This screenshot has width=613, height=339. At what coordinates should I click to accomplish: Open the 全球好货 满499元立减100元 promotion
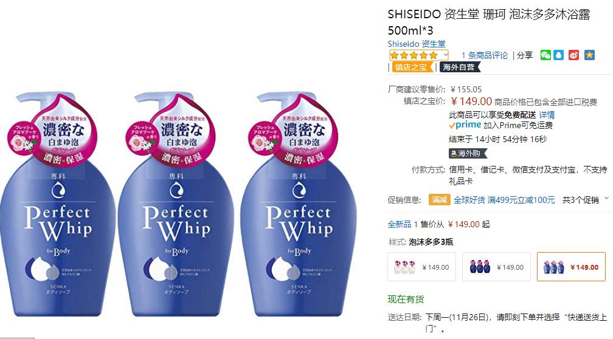[x=504, y=200]
